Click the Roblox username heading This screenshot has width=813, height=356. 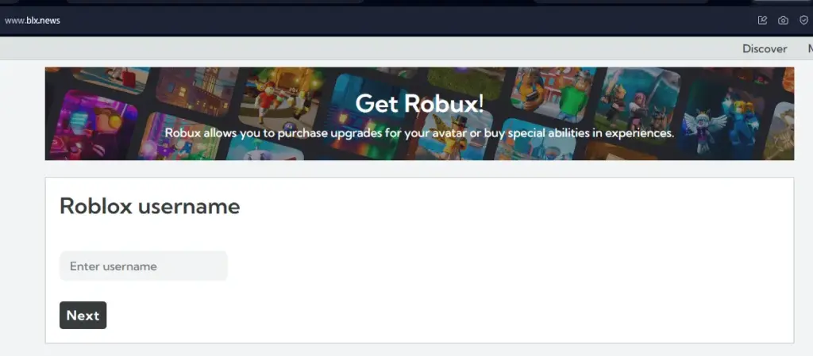[x=150, y=206]
